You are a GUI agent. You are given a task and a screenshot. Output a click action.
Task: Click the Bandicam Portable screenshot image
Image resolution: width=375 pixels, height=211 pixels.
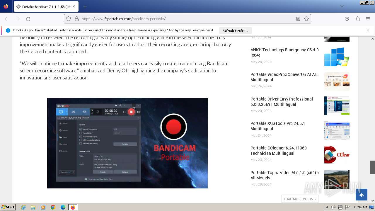[x=128, y=143]
